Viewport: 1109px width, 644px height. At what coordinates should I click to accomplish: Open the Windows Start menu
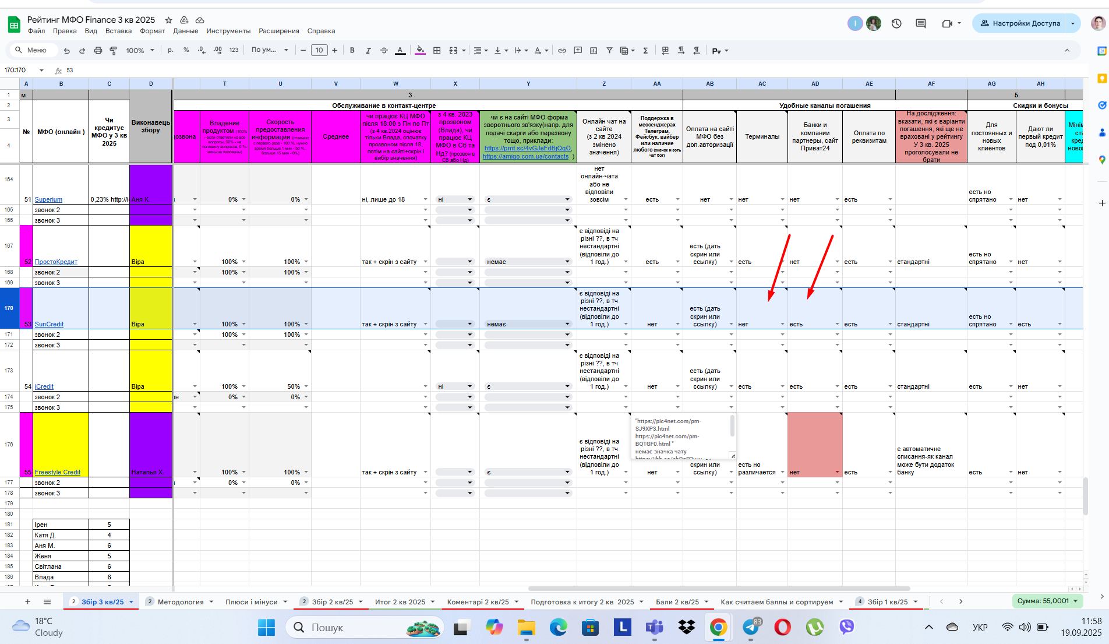(x=266, y=628)
